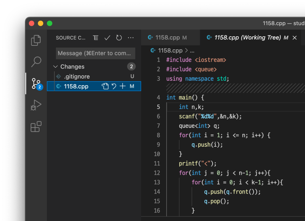Close the 1158.cpp (Working Tree) tab
Screen dimensions: 305x221
[295, 38]
